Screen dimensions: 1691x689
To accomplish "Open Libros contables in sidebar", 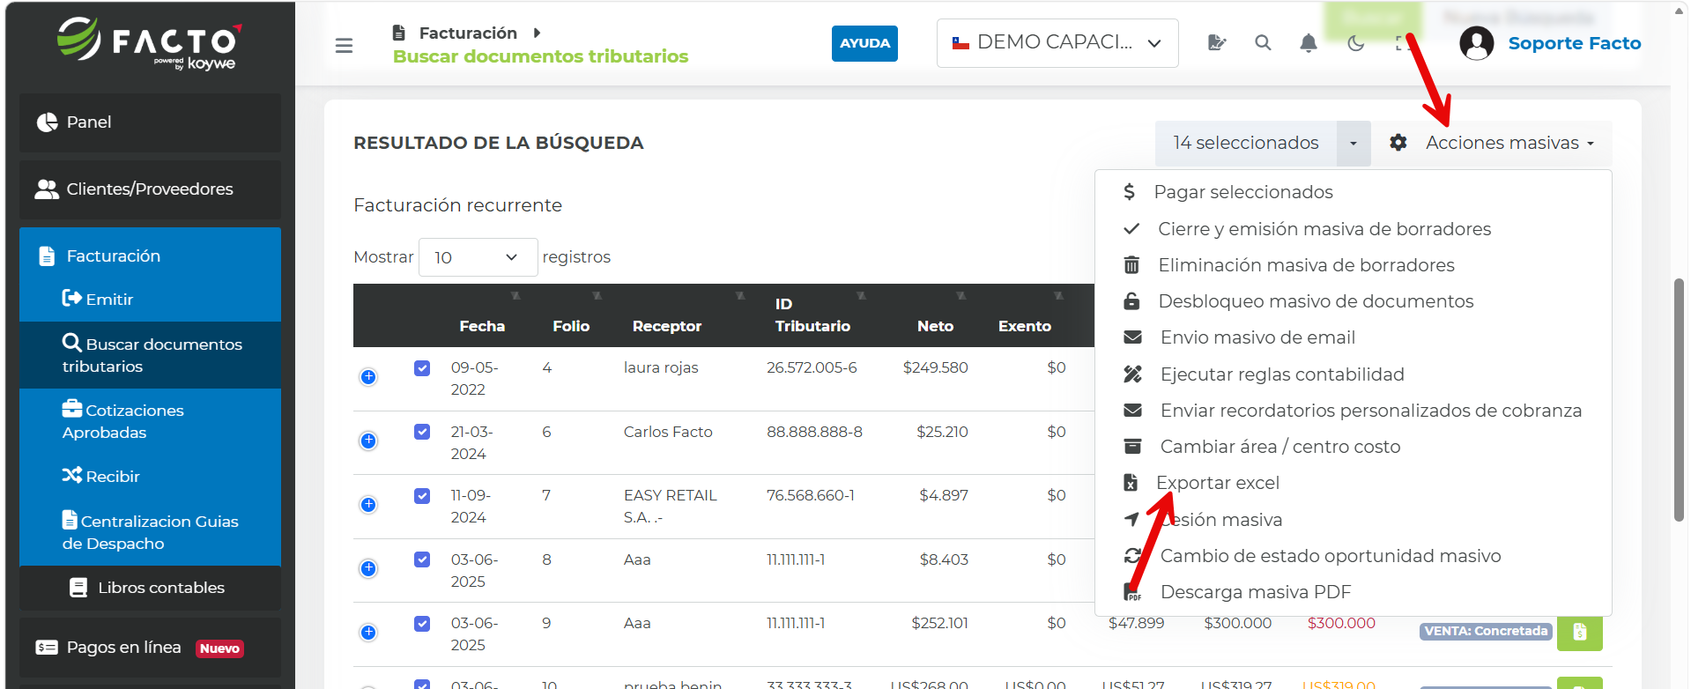I will coord(150,588).
